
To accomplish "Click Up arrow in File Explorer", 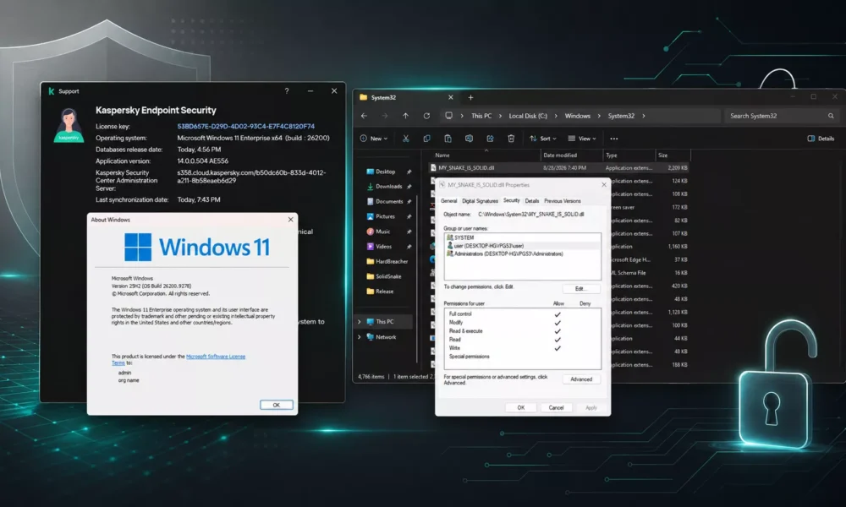I will pyautogui.click(x=406, y=116).
